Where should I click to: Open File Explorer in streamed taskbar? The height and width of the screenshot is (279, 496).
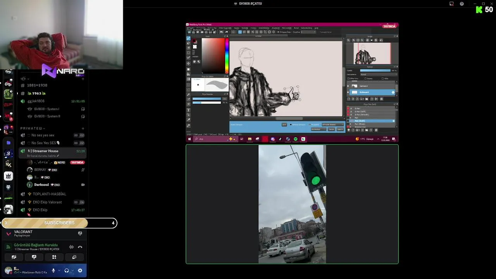(x=250, y=139)
